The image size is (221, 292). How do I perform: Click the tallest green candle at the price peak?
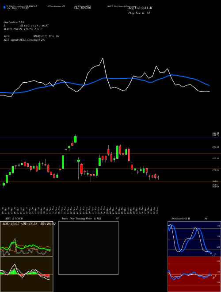pyautogui.click(x=75, y=139)
